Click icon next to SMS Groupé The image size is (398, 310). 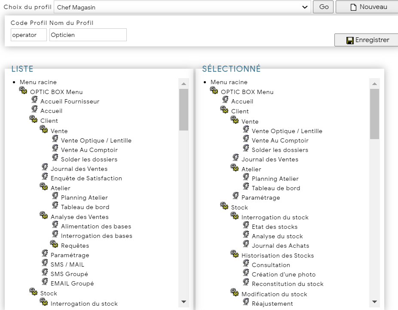[45, 272]
